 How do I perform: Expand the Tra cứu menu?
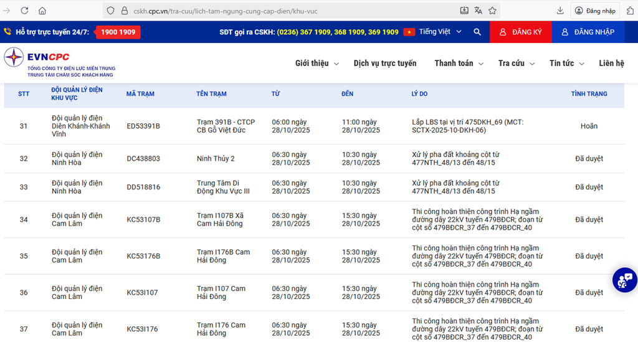pyautogui.click(x=516, y=64)
